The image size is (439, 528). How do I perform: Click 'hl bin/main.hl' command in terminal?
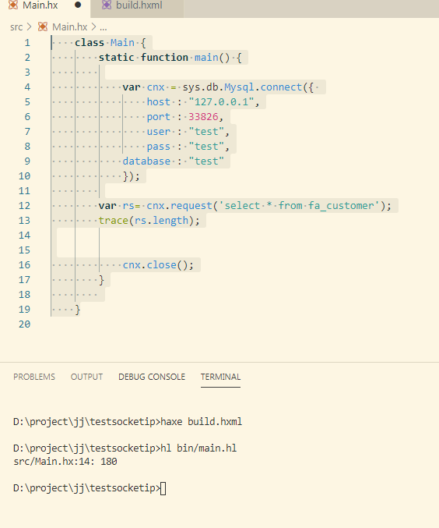pos(198,448)
